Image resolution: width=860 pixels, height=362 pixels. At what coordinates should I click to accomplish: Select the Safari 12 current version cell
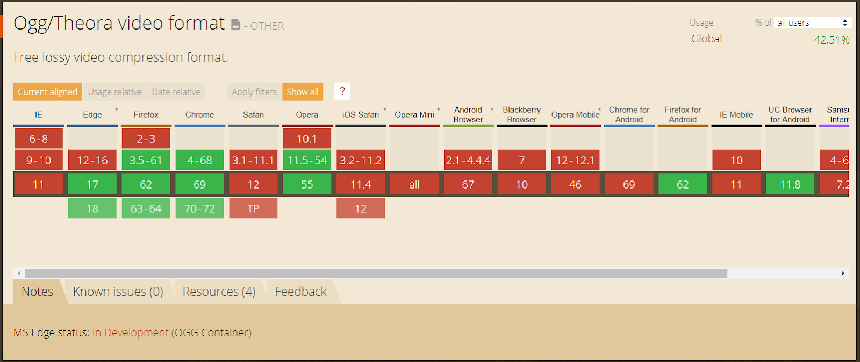253,184
